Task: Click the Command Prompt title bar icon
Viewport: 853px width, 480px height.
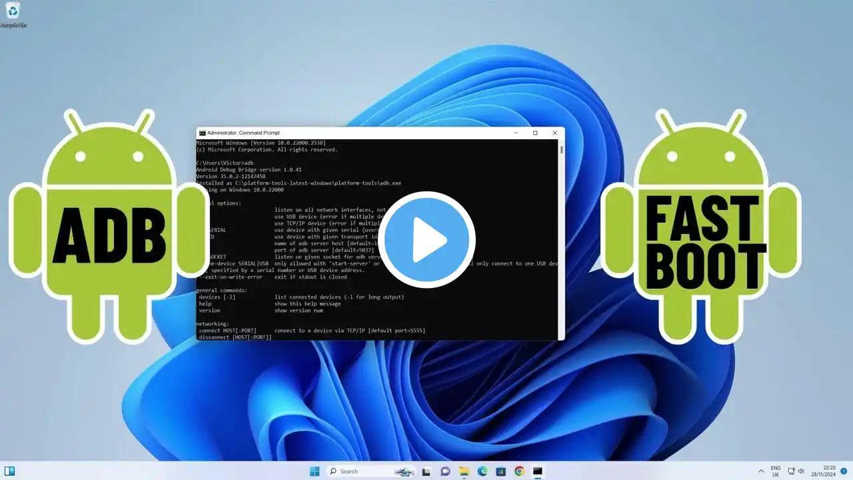Action: [202, 133]
